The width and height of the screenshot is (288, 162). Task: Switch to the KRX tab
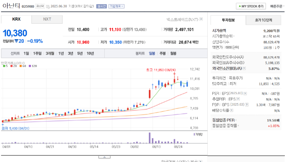tap(16, 19)
